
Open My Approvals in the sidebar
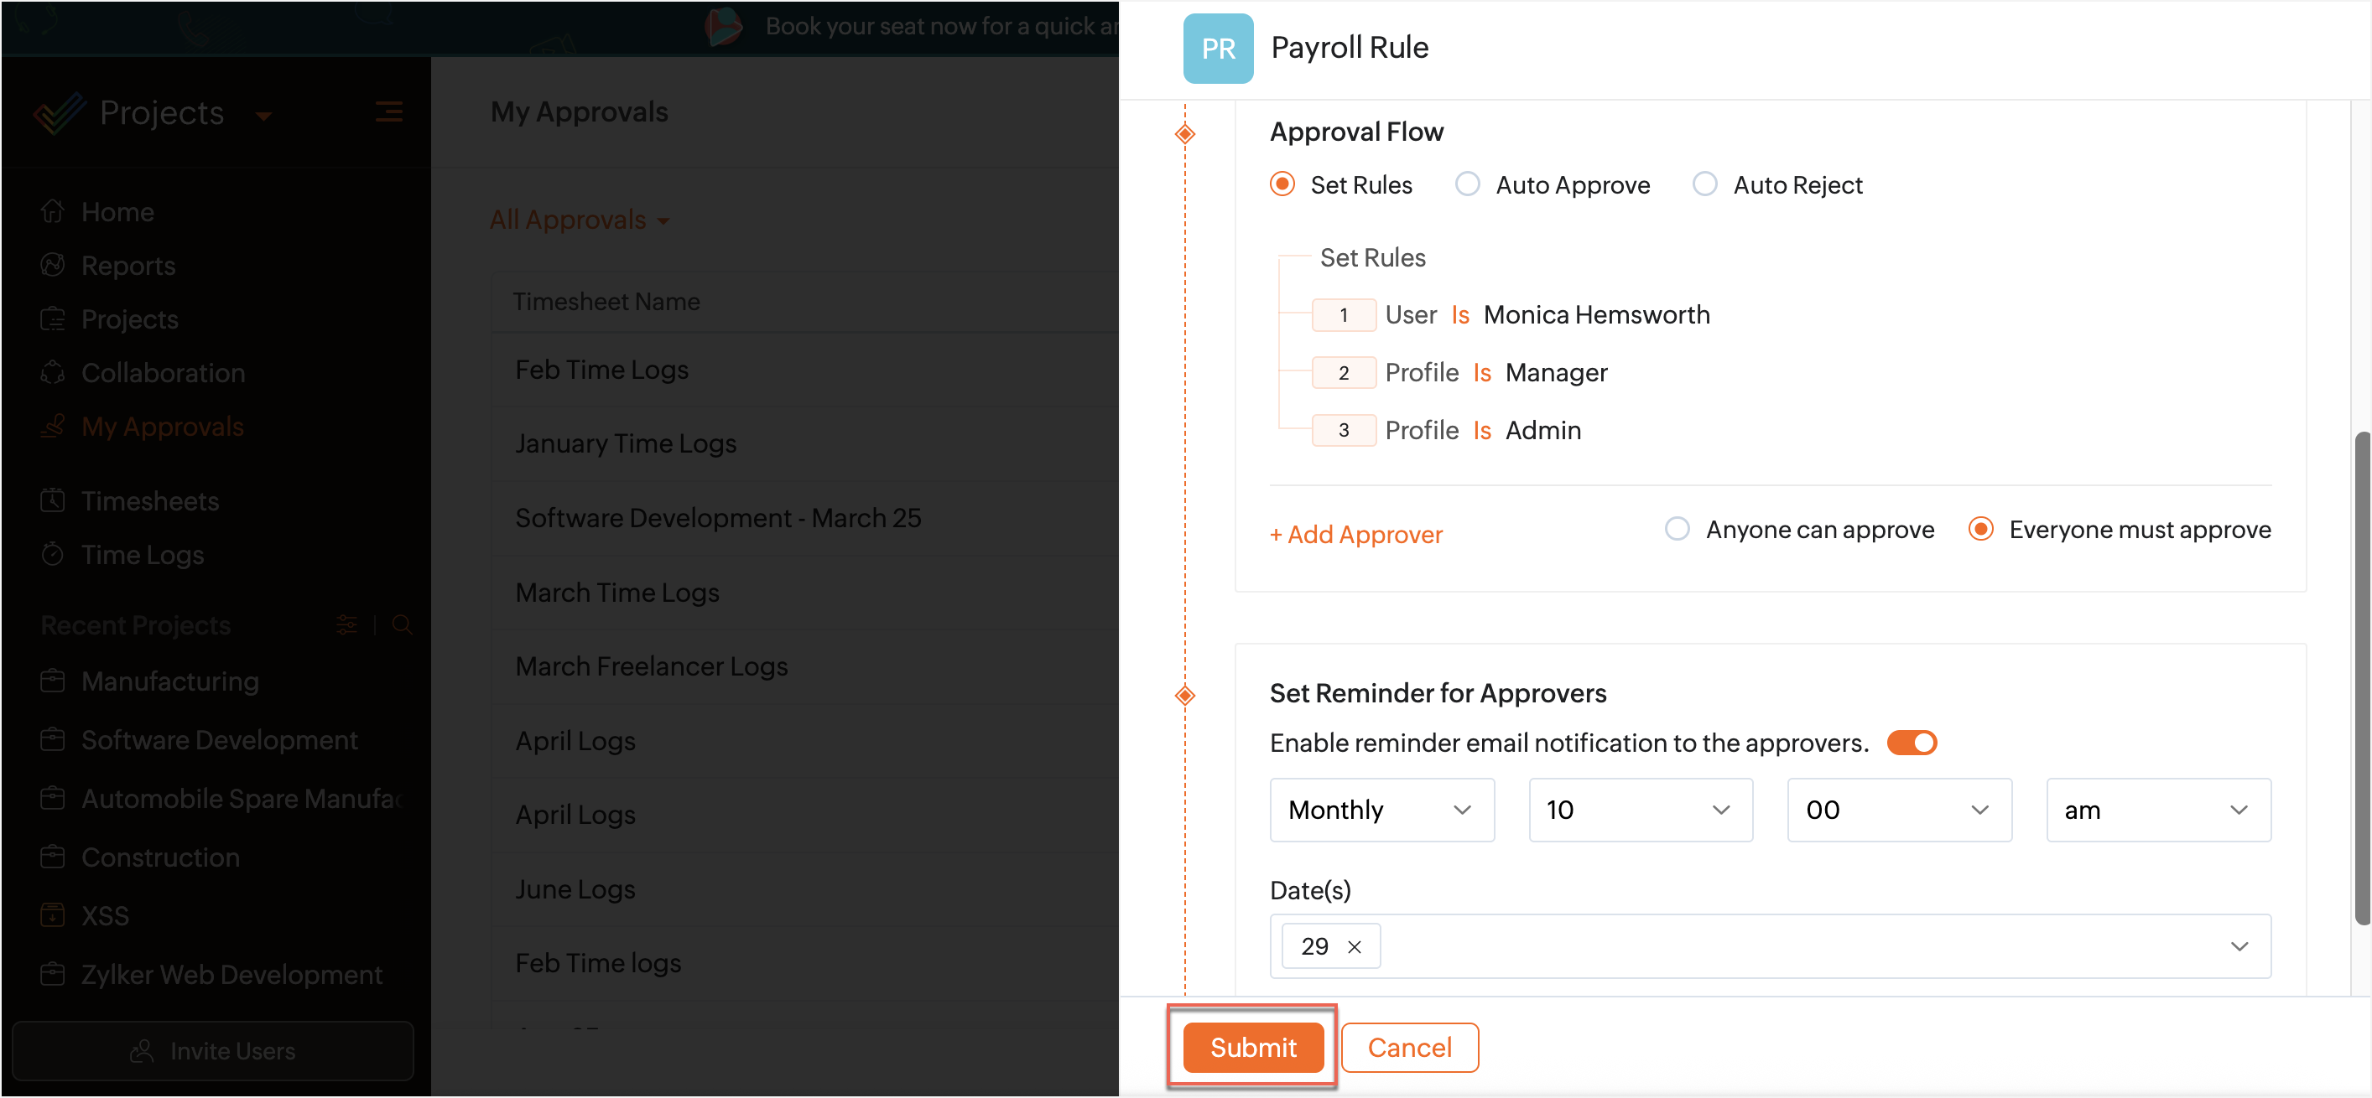click(x=162, y=426)
